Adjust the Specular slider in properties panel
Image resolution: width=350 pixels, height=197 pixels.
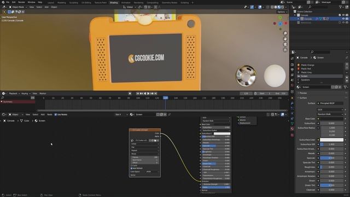[x=331, y=158]
